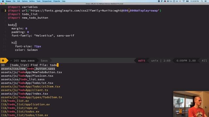Image resolution: width=209 pixels, height=117 pixels.
Task: Click the '@import variables' line
Action: pos(23,7)
